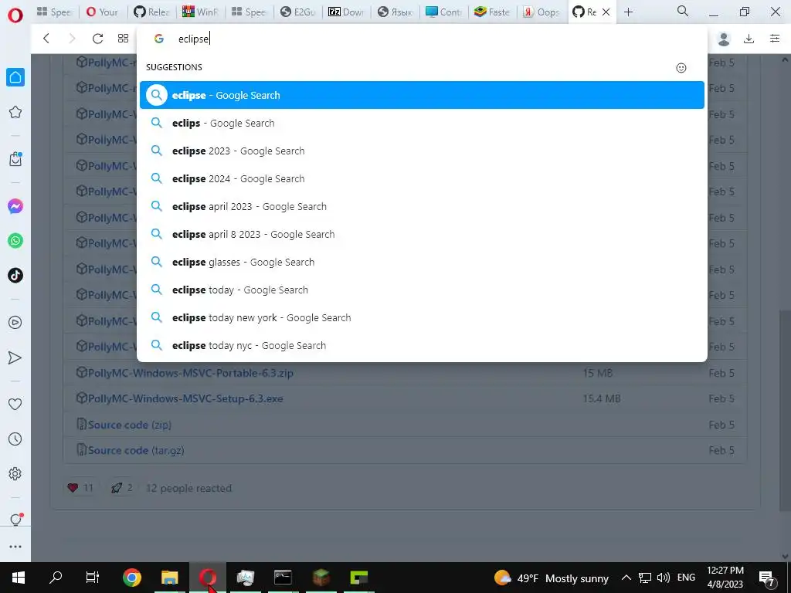Open sidebar Bookmarks star icon

(15, 112)
